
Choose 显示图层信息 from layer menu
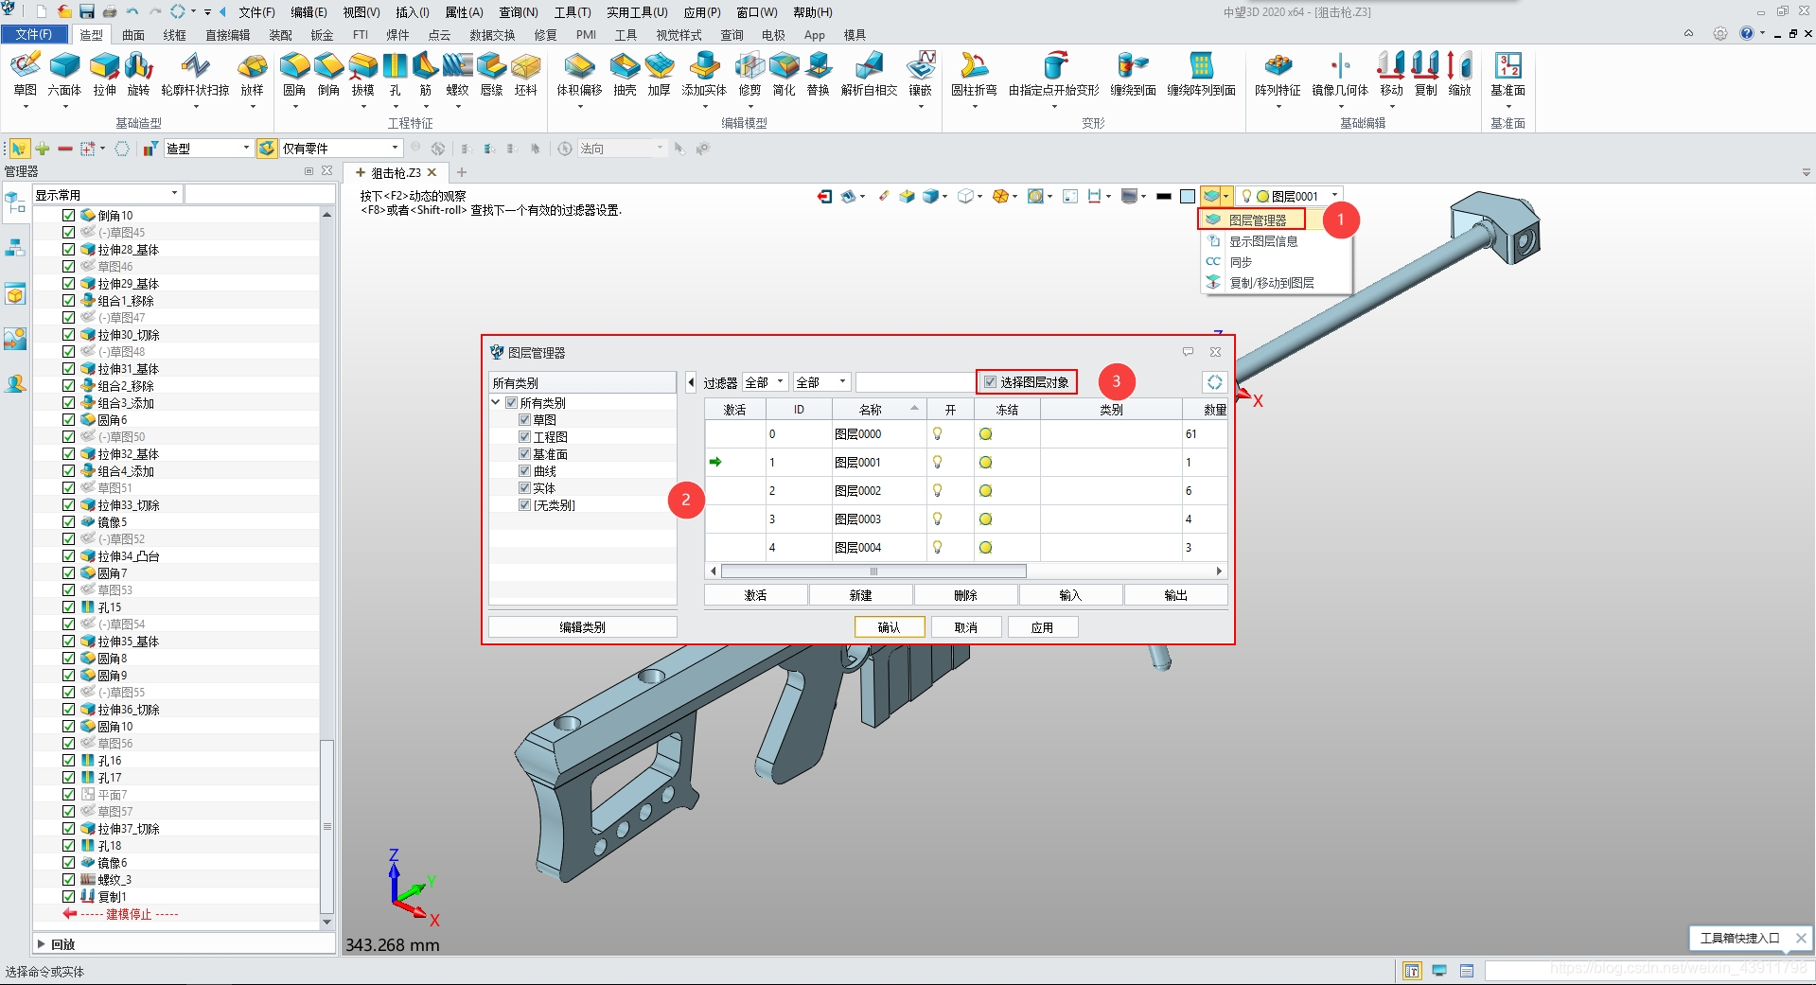pyautogui.click(x=1263, y=241)
